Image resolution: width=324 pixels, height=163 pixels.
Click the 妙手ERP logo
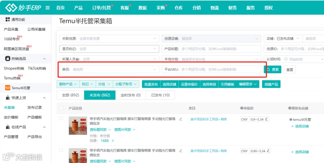pyautogui.click(x=23, y=8)
